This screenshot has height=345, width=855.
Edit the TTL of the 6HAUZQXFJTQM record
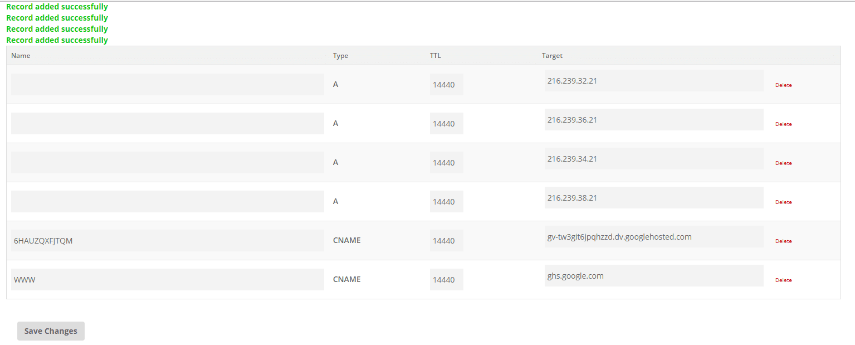point(446,240)
